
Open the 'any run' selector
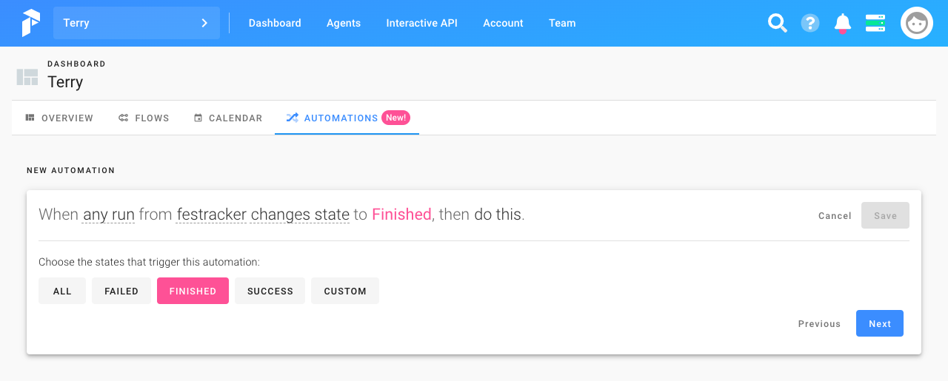(x=109, y=215)
